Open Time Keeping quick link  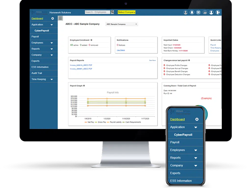[x=216, y=48]
